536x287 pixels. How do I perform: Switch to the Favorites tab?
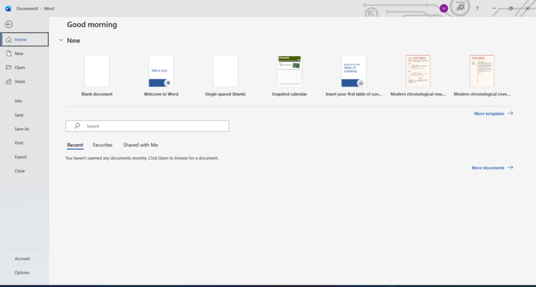click(x=103, y=145)
